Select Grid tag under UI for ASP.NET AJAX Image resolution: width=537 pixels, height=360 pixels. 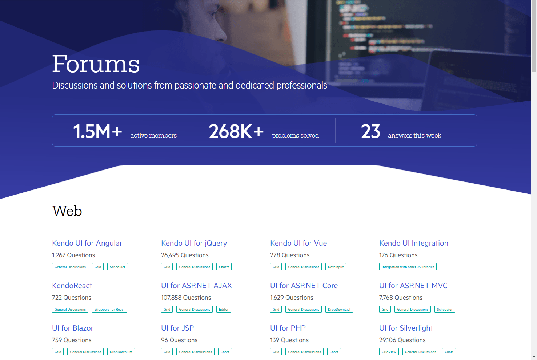(x=167, y=309)
